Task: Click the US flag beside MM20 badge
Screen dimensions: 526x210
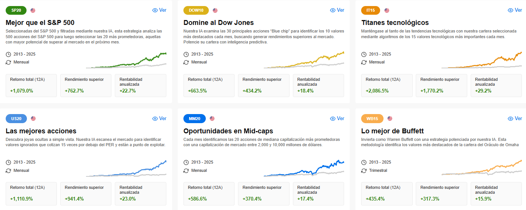Action: [212, 119]
